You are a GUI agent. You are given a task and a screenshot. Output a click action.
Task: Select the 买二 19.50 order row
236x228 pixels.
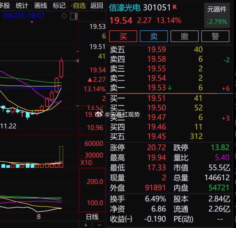coord(169,108)
